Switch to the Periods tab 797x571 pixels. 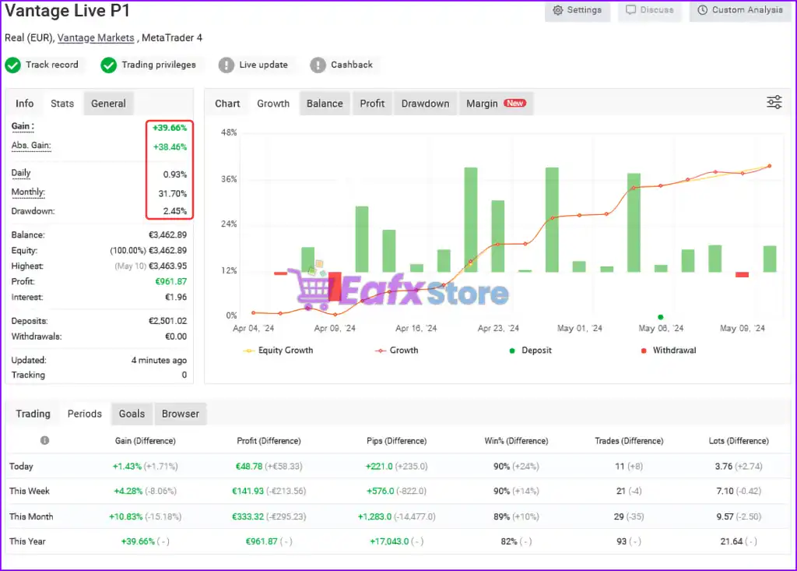click(84, 414)
